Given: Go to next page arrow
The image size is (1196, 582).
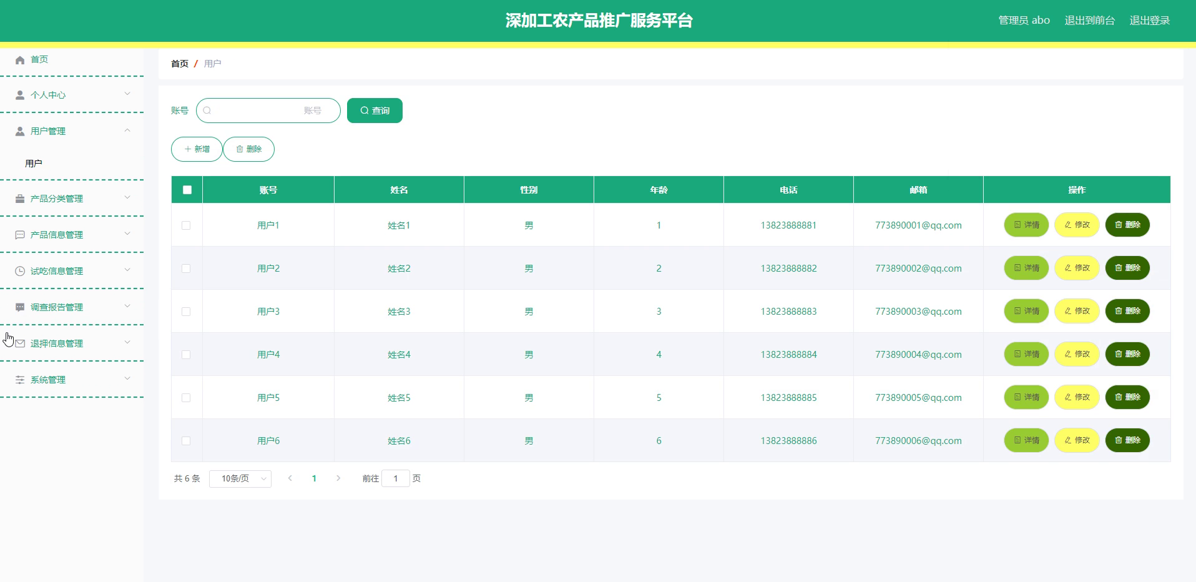Looking at the screenshot, I should coord(338,478).
